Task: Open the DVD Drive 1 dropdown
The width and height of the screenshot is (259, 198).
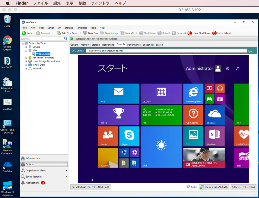Action: 166,51
